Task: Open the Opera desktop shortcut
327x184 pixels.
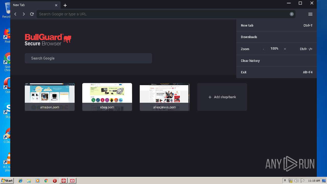Action: point(7,85)
